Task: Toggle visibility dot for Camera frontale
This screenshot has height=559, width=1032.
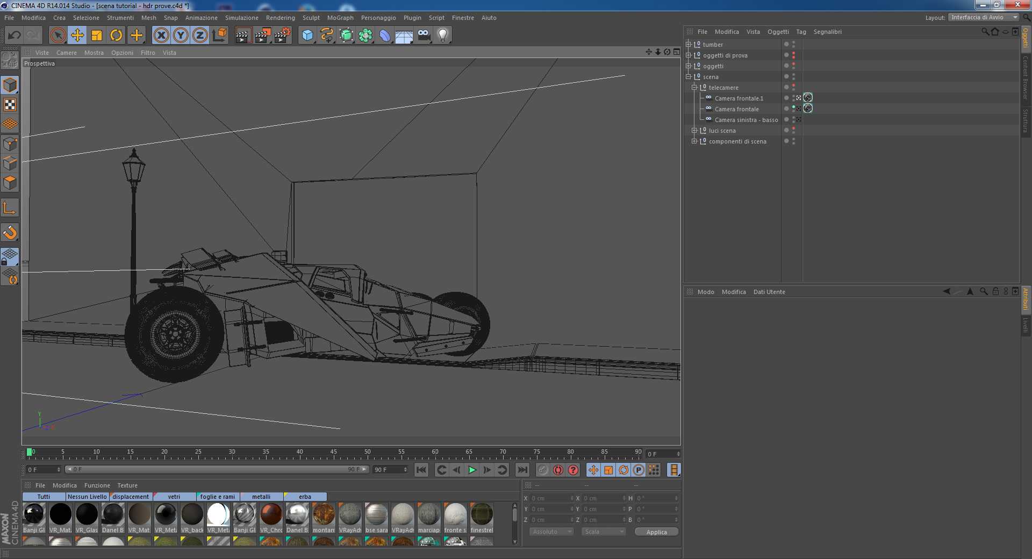Action: pos(793,107)
